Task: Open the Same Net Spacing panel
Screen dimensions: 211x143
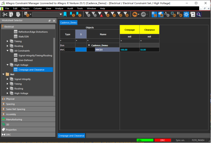Action: pyautogui.click(x=28, y=109)
